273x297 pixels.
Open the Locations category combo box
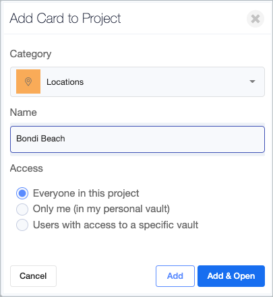pyautogui.click(x=138, y=81)
